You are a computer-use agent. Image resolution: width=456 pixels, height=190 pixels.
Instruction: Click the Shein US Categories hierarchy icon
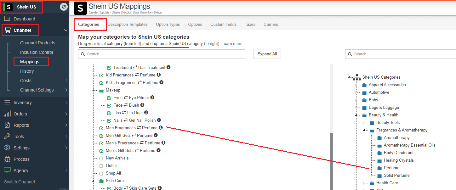coord(357,77)
